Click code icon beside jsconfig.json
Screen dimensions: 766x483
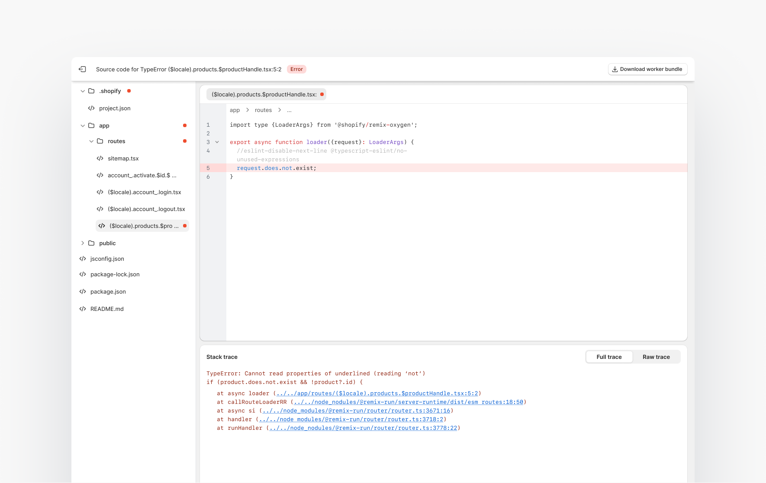[83, 259]
